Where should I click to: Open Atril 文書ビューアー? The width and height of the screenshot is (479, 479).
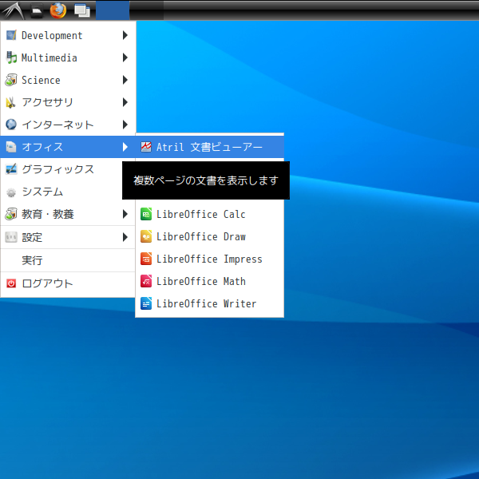(x=209, y=147)
